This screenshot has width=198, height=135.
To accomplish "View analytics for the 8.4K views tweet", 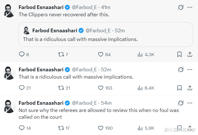I will point(140,88).
